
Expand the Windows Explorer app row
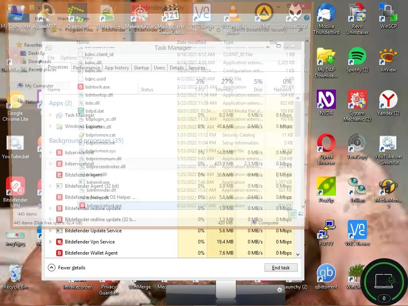(x=51, y=126)
